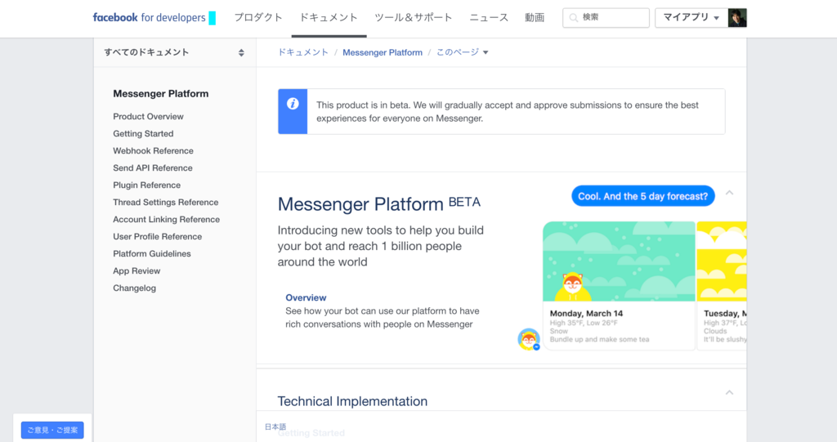The height and width of the screenshot is (442, 837).
Task: Click the 検索 search input field
Action: (606, 18)
